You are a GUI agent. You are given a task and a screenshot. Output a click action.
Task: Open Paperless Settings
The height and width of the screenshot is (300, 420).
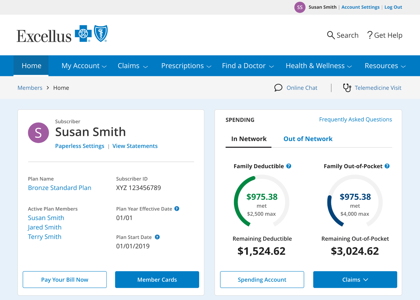tap(80, 146)
